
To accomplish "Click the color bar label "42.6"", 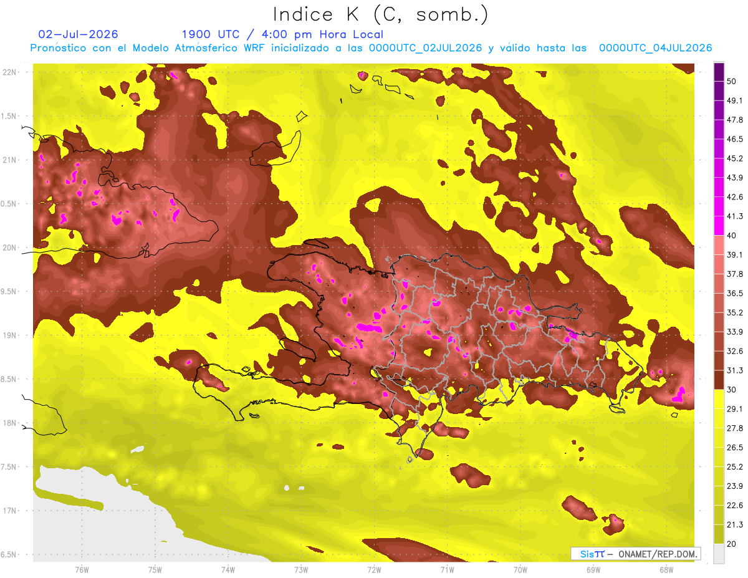I will [736, 197].
